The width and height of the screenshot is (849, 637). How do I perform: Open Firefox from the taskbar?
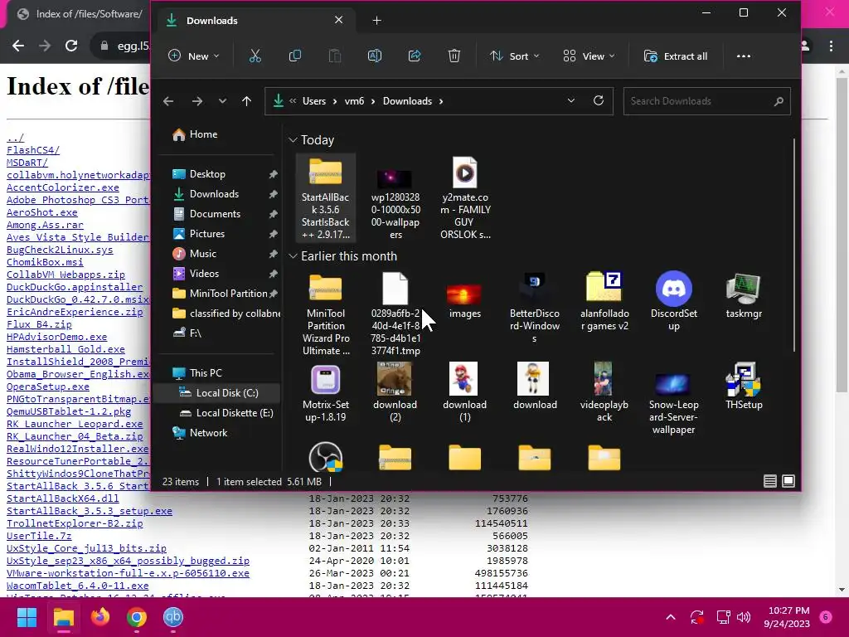pos(100,617)
